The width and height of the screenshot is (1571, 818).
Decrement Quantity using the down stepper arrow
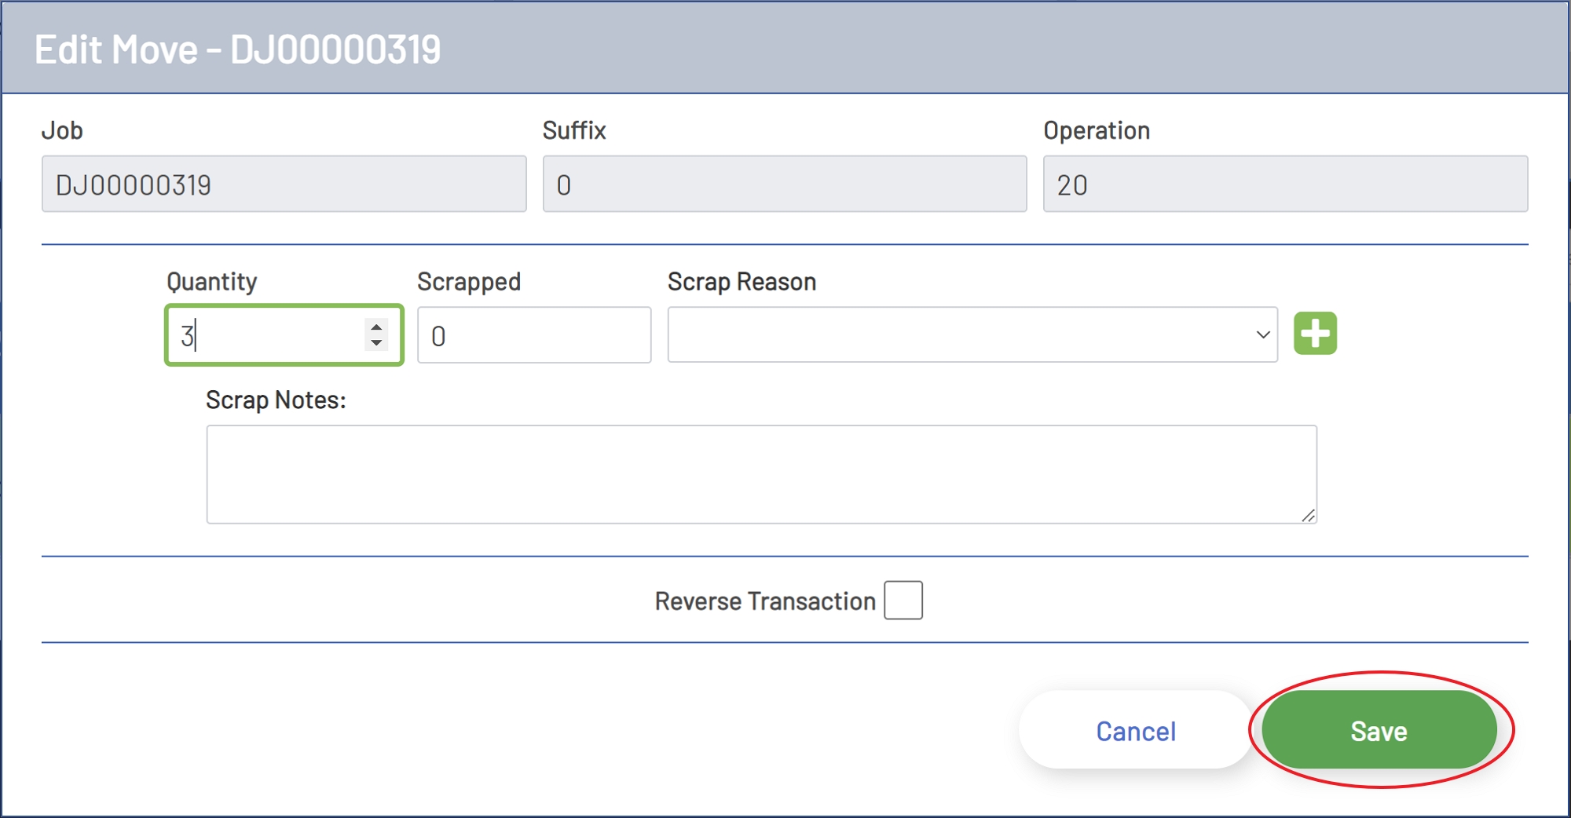[375, 344]
